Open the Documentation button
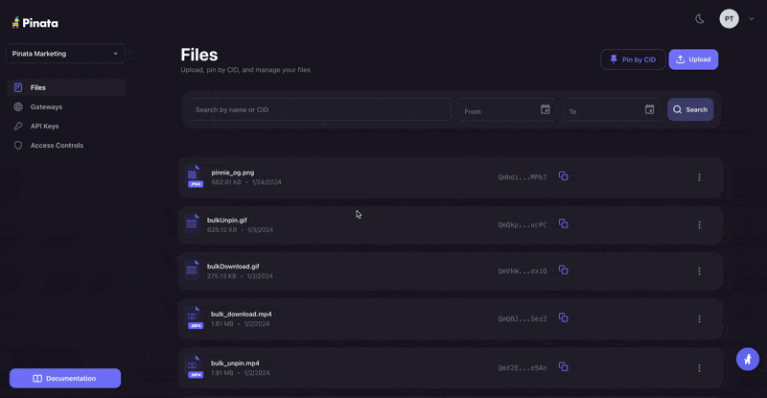Screen dimensions: 767x398 point(65,379)
